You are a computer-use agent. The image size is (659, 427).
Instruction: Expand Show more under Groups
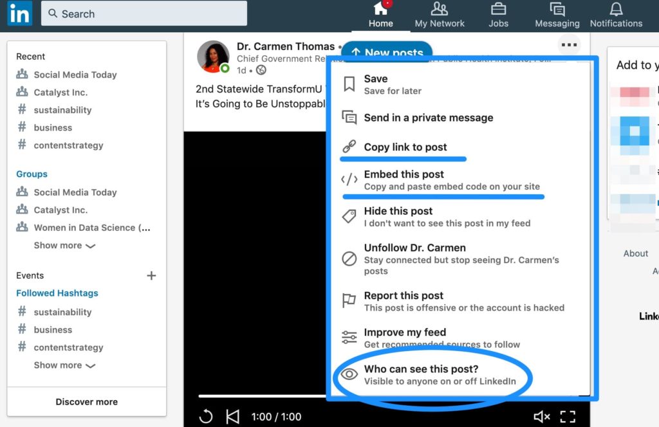[64, 246]
